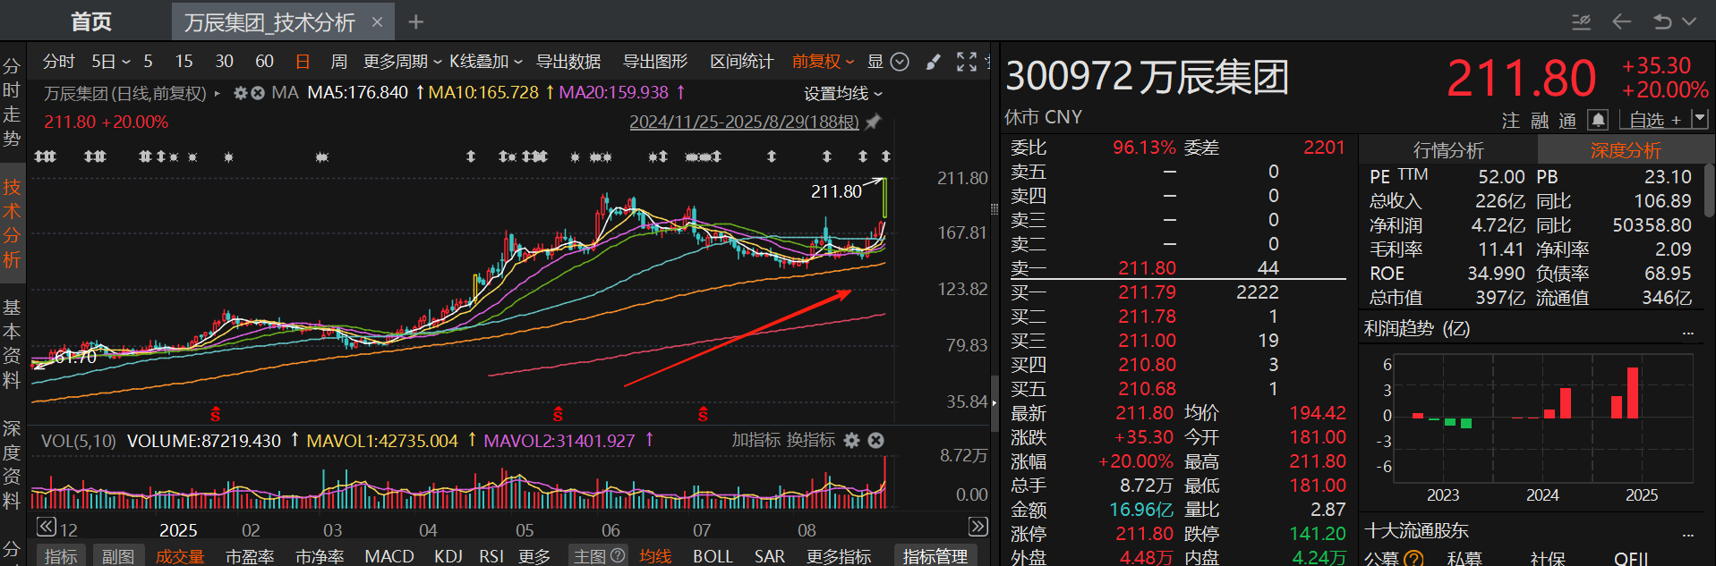Image resolution: width=1716 pixels, height=566 pixels.
Task: Open the price alert bell icon
Action: pos(1598,120)
